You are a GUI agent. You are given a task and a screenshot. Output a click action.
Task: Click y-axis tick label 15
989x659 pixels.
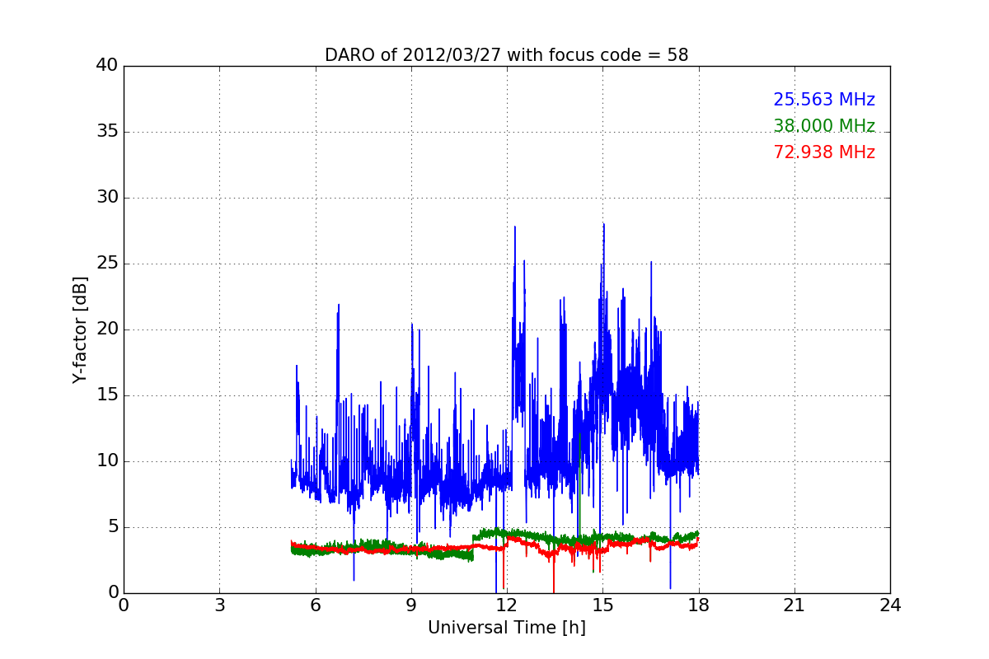pyautogui.click(x=106, y=395)
